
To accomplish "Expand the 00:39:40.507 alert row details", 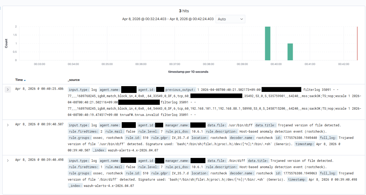I will (x=8, y=125).
